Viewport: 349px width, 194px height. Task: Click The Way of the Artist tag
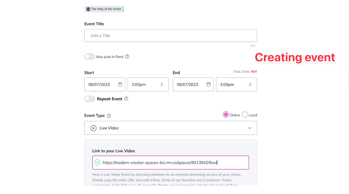tap(104, 9)
